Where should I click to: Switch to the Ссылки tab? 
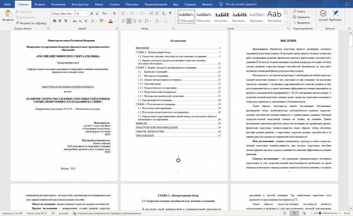point(114,4)
